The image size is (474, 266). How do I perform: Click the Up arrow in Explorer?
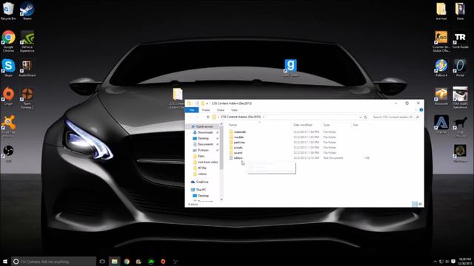pyautogui.click(x=208, y=117)
